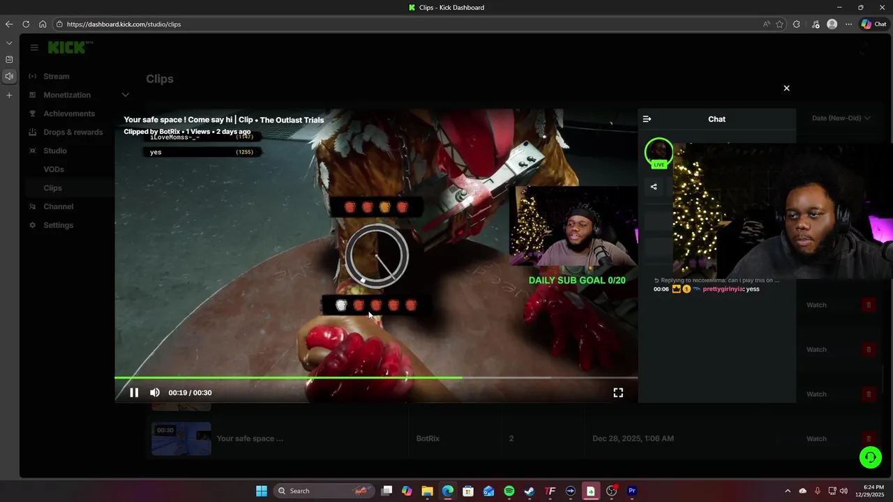The image size is (893, 502).
Task: Open the Monetization sidebar item
Action: pyautogui.click(x=67, y=95)
